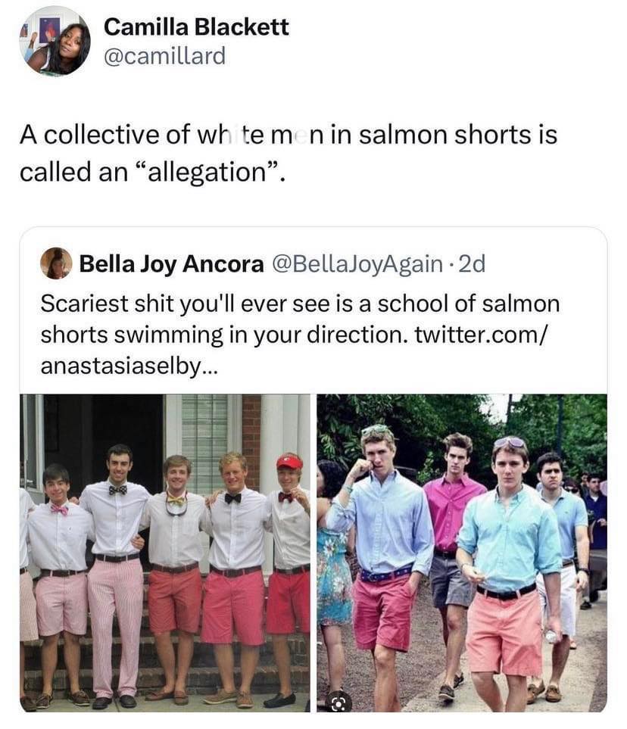Open the @BellaJoyAgain handle
Image resolution: width=627 pixels, height=729 pixels.
point(356,263)
